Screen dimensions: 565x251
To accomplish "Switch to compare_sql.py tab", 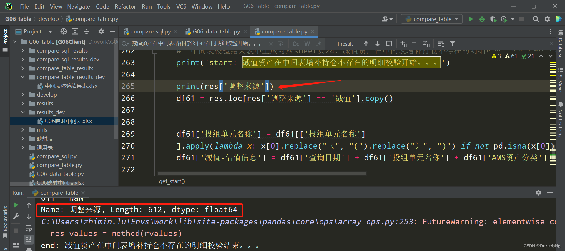I will click(x=151, y=31).
